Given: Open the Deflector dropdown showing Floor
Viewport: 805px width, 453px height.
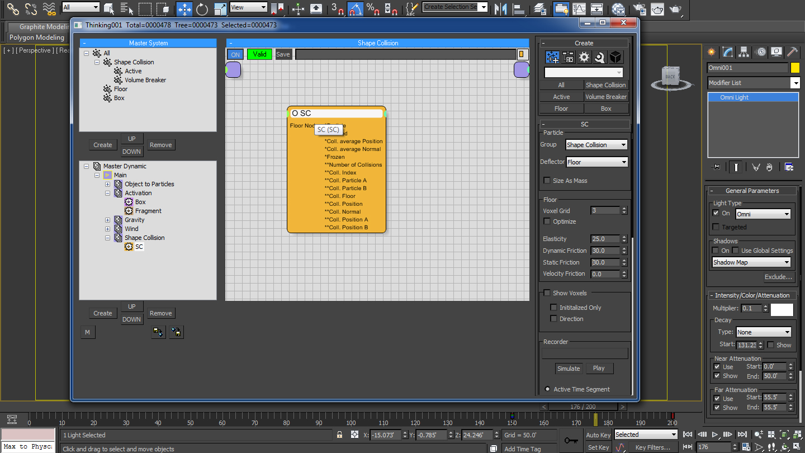Looking at the screenshot, I should 596,162.
